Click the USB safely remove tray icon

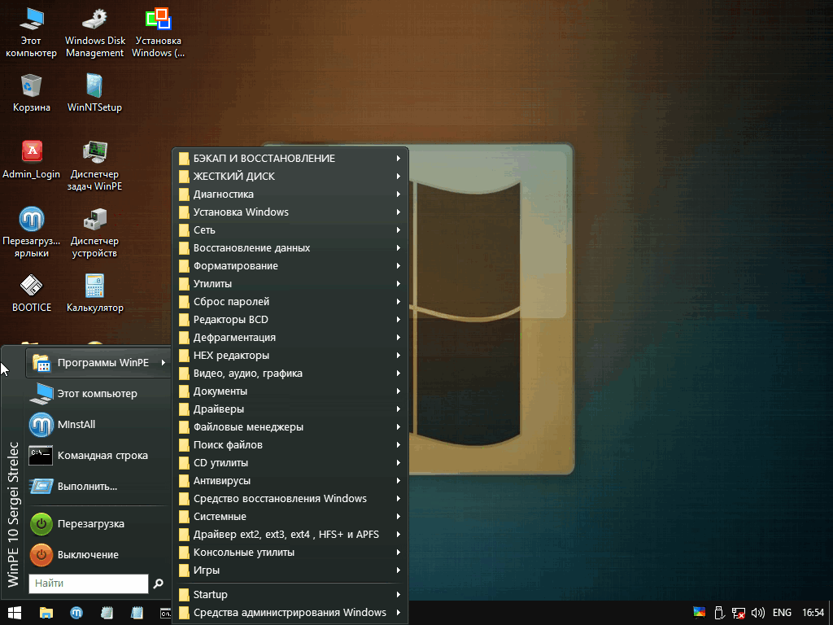click(719, 613)
